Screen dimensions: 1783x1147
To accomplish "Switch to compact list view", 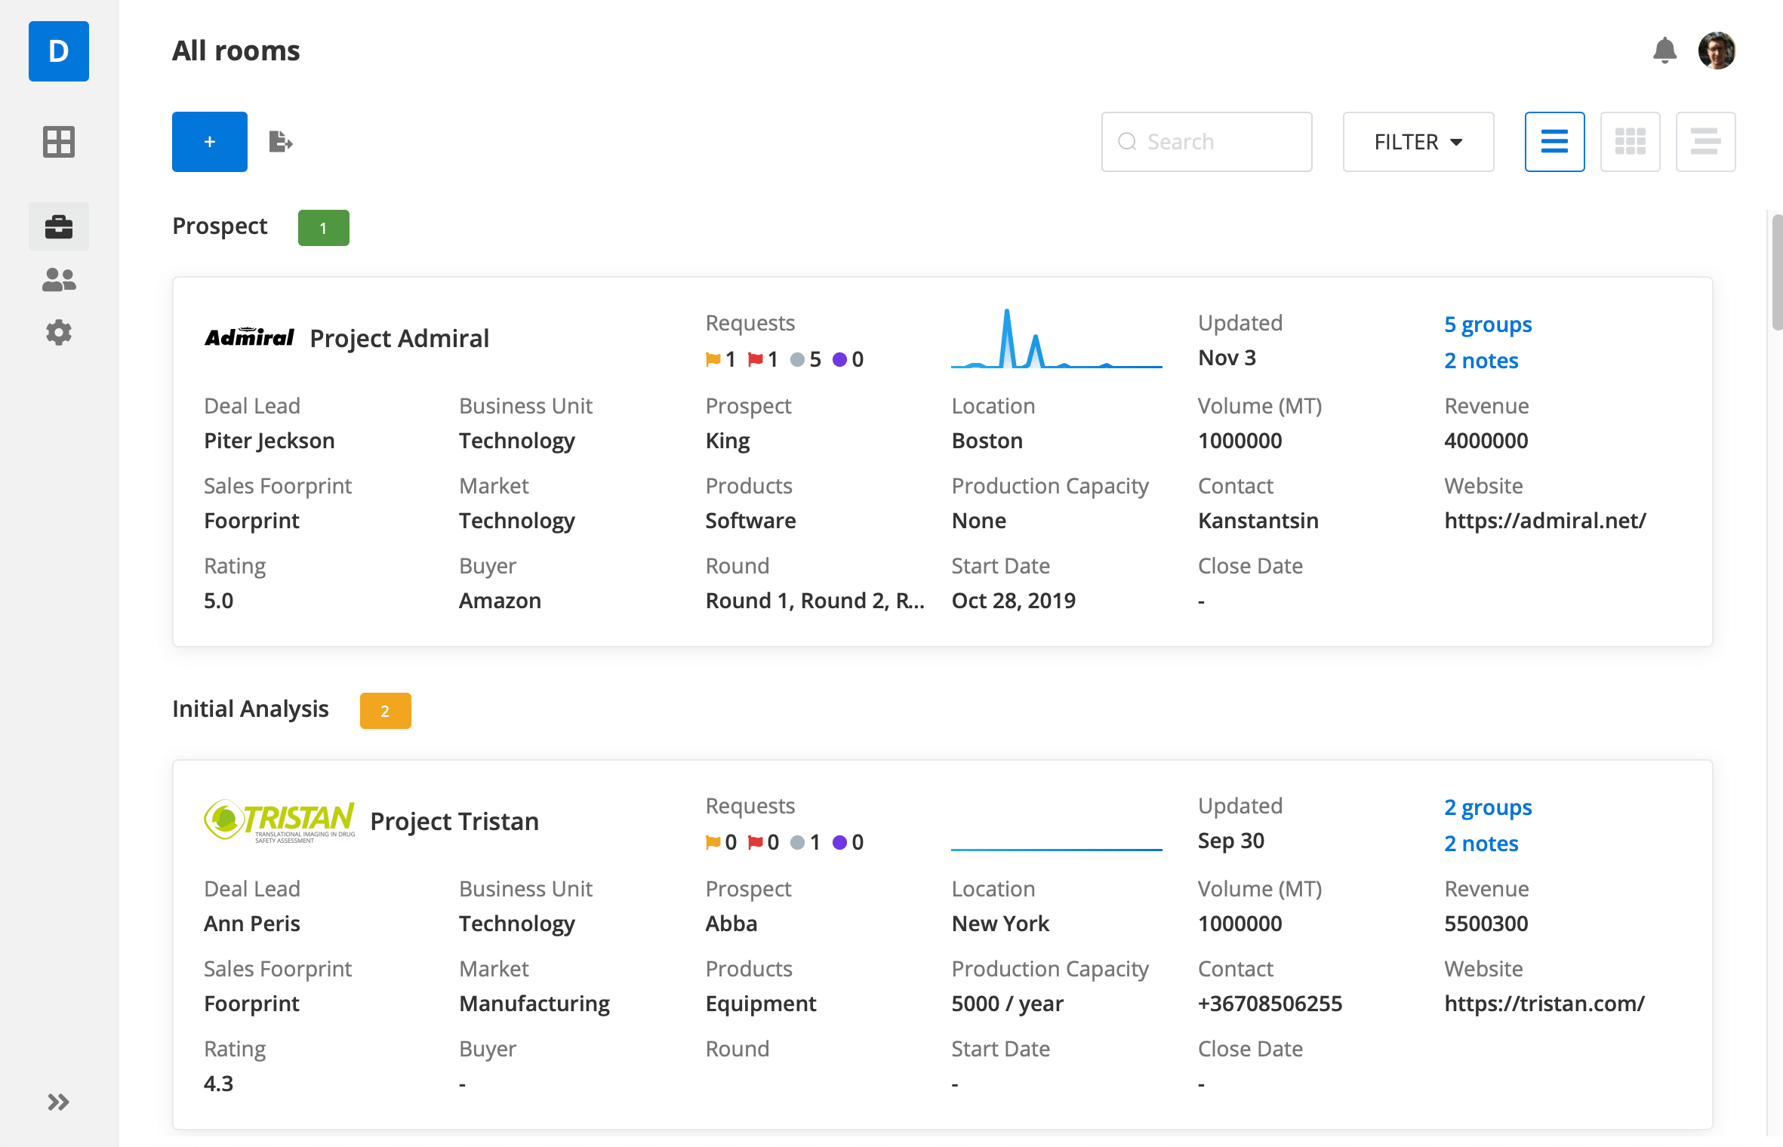I will pyautogui.click(x=1705, y=142).
